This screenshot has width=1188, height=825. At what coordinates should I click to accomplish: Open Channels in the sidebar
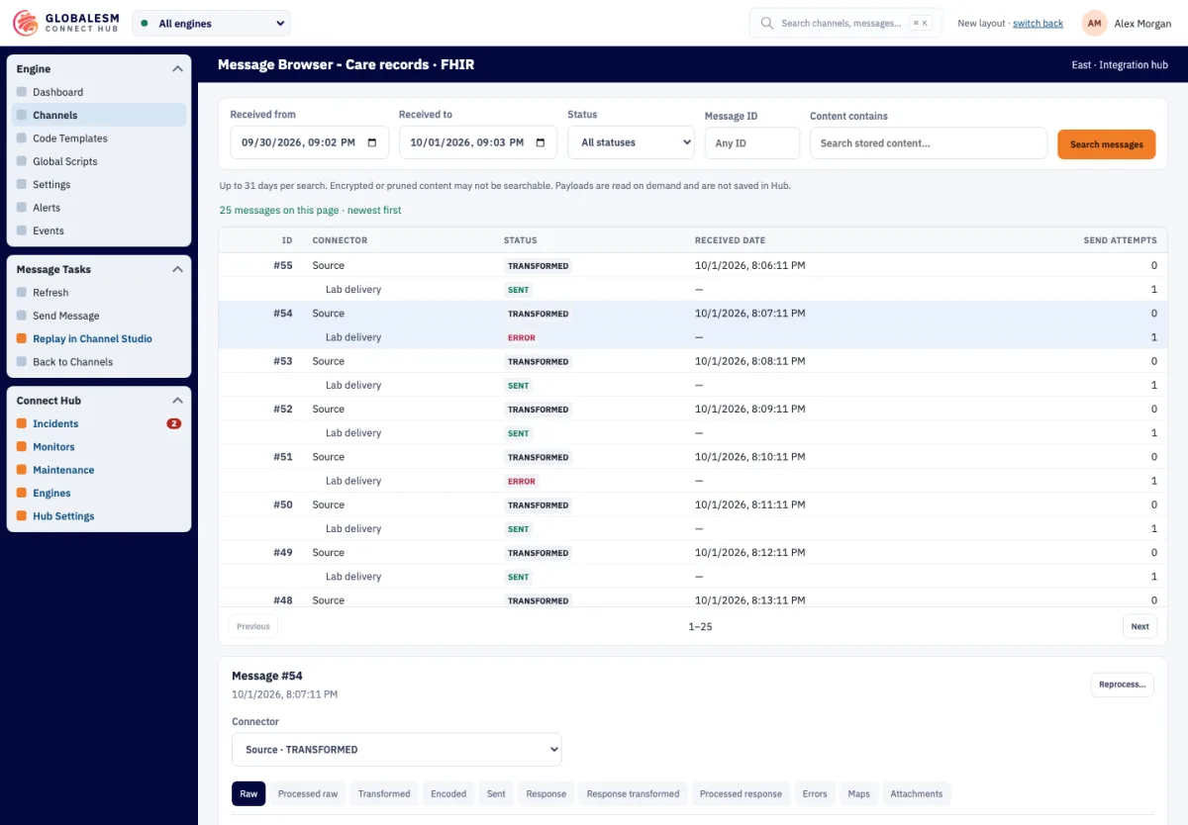pos(99,115)
